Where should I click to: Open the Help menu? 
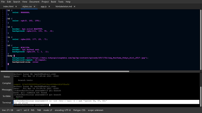[x=68, y=2]
